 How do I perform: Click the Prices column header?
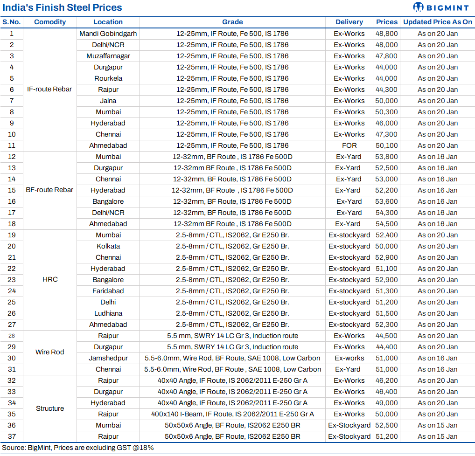(387, 22)
